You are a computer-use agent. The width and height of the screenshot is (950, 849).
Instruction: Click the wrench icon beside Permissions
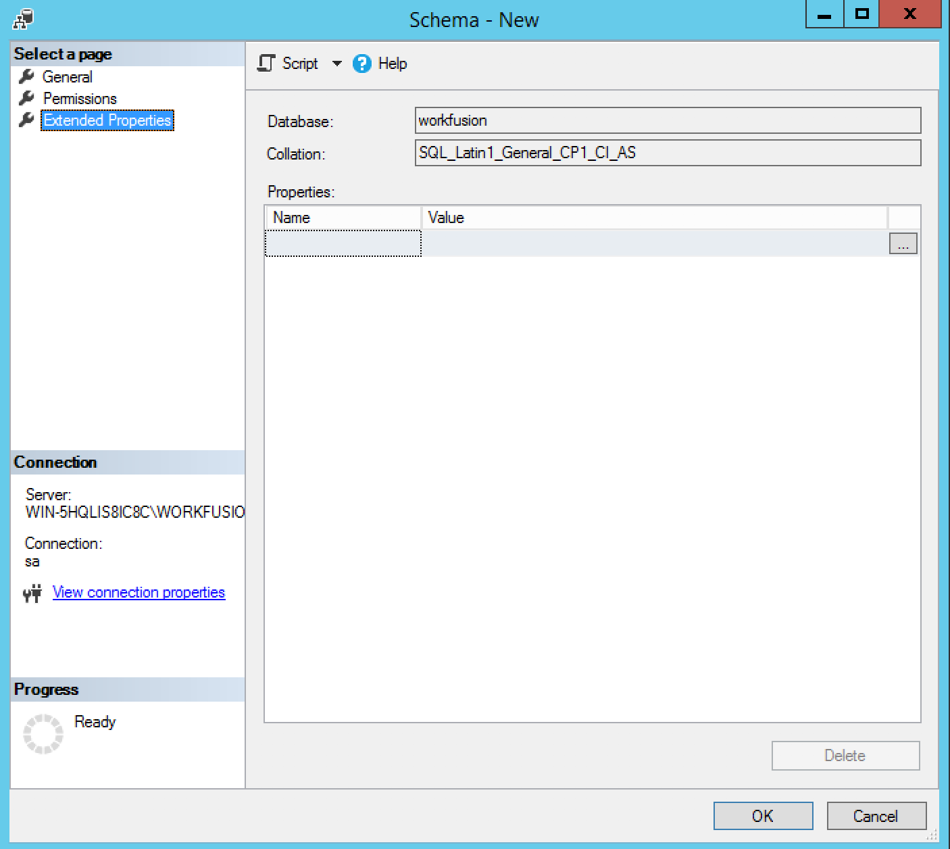tap(26, 98)
